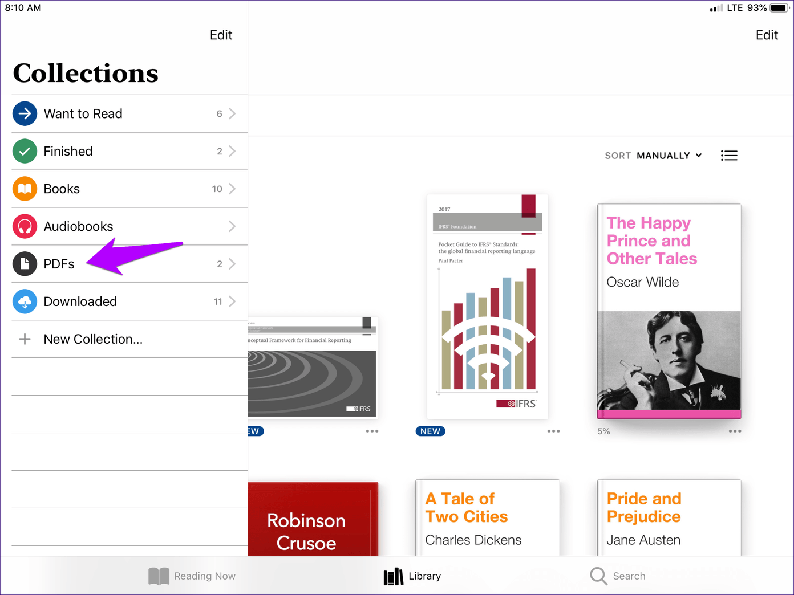Image resolution: width=794 pixels, height=595 pixels.
Task: Tap the red Audiobooks headphones icon
Action: [x=25, y=226]
